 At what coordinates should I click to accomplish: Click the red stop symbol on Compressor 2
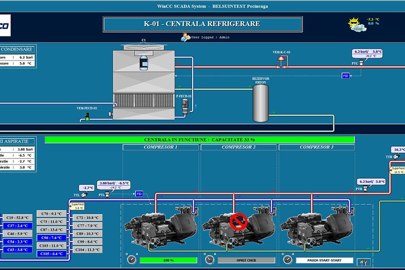point(238,222)
